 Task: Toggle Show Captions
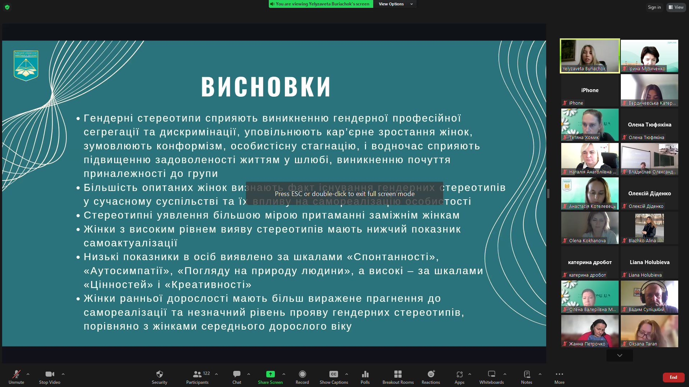click(334, 377)
